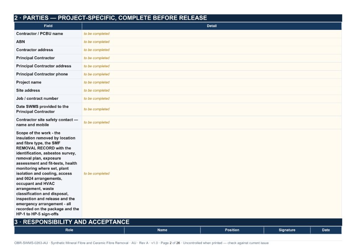Click 'to be completed' for Principal Contractor address
The width and height of the screenshot is (356, 251).
pos(96,66)
